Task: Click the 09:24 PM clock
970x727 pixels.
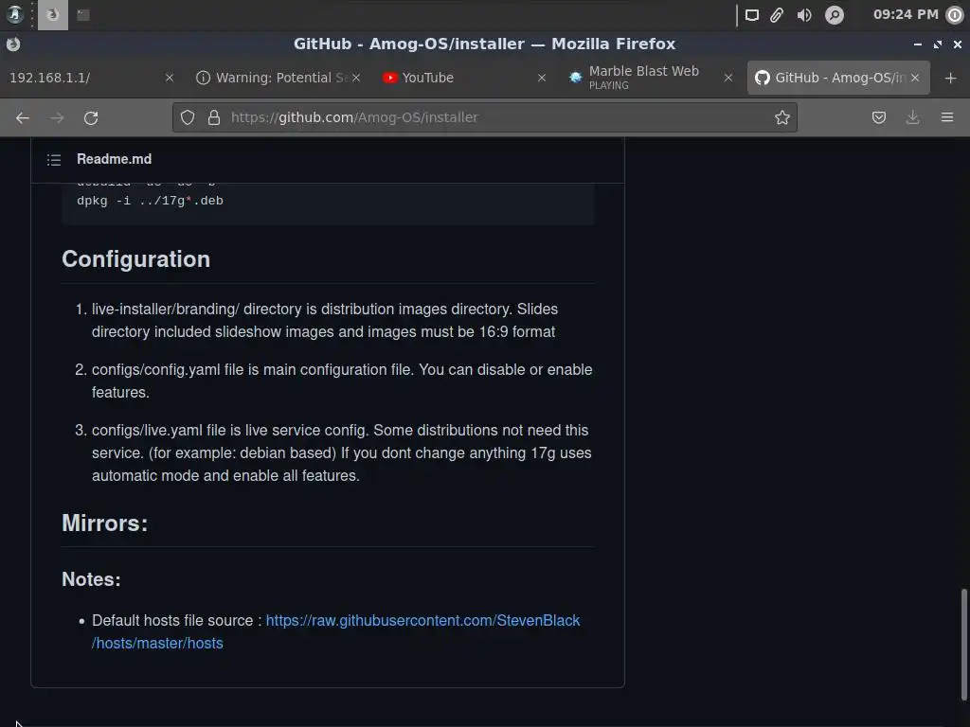Action: click(x=905, y=14)
